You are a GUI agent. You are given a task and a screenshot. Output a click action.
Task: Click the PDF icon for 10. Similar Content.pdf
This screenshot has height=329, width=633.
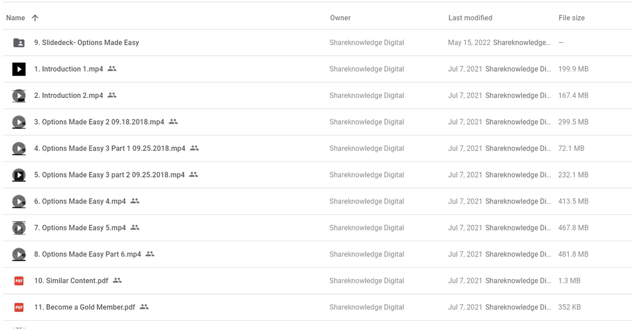19,281
